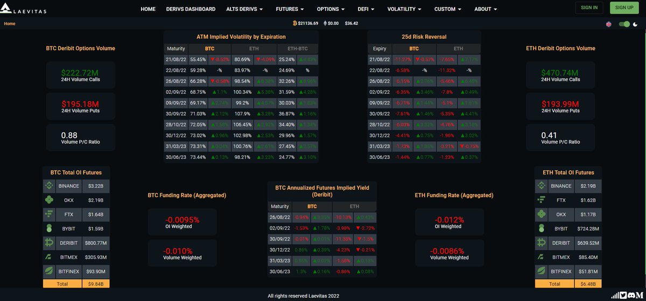Click the Deribit icon in BTC Total OI Futures
Image resolution: width=646 pixels, height=301 pixels.
coord(50,242)
